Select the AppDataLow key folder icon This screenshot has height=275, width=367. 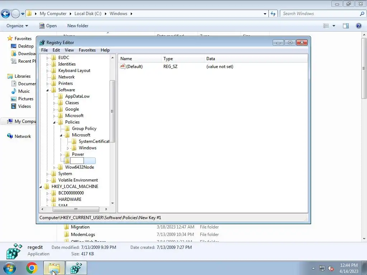coord(61,96)
